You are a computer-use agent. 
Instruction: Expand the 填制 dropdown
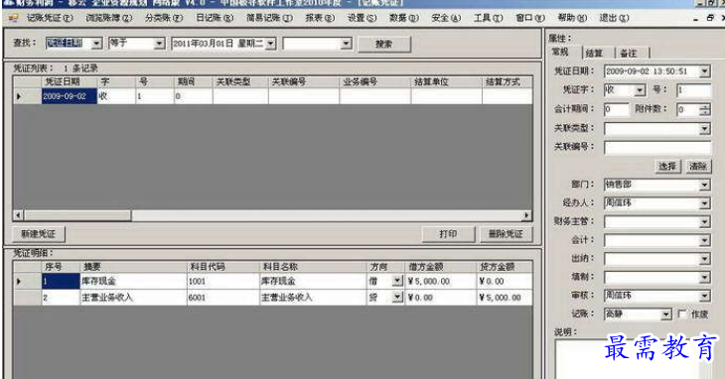click(705, 278)
